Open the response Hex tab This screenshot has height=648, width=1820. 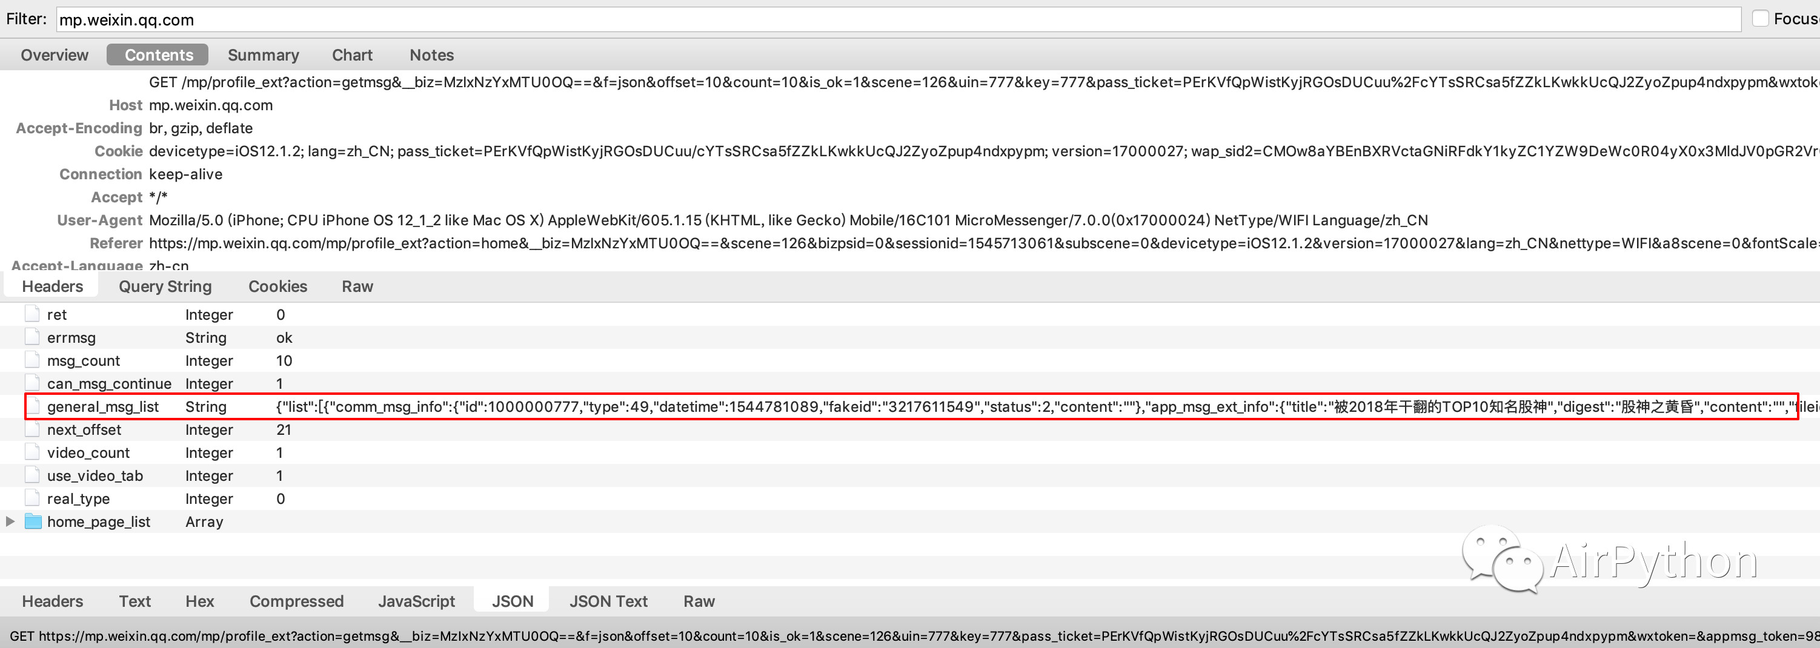200,601
